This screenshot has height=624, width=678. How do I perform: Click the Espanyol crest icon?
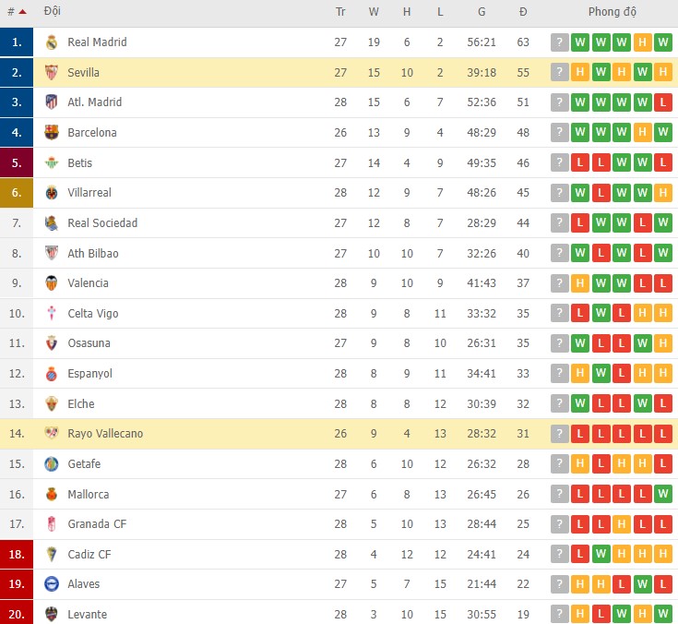tap(52, 374)
